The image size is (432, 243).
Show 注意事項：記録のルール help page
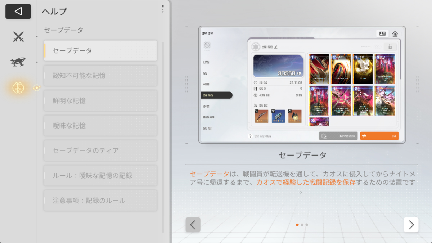pyautogui.click(x=100, y=201)
